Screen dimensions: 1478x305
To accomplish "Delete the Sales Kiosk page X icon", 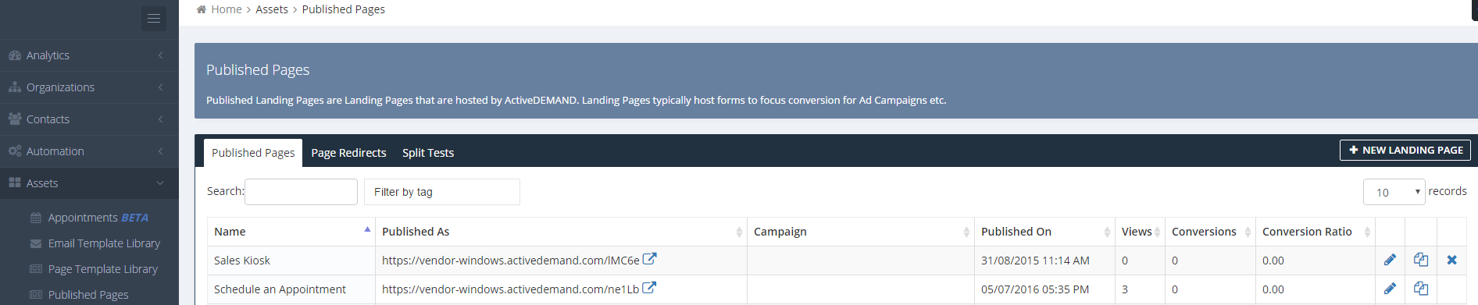I will [x=1451, y=260].
